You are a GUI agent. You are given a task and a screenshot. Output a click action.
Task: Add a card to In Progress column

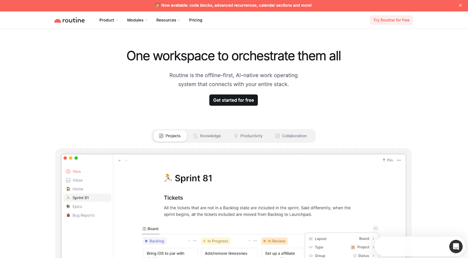coord(249,241)
